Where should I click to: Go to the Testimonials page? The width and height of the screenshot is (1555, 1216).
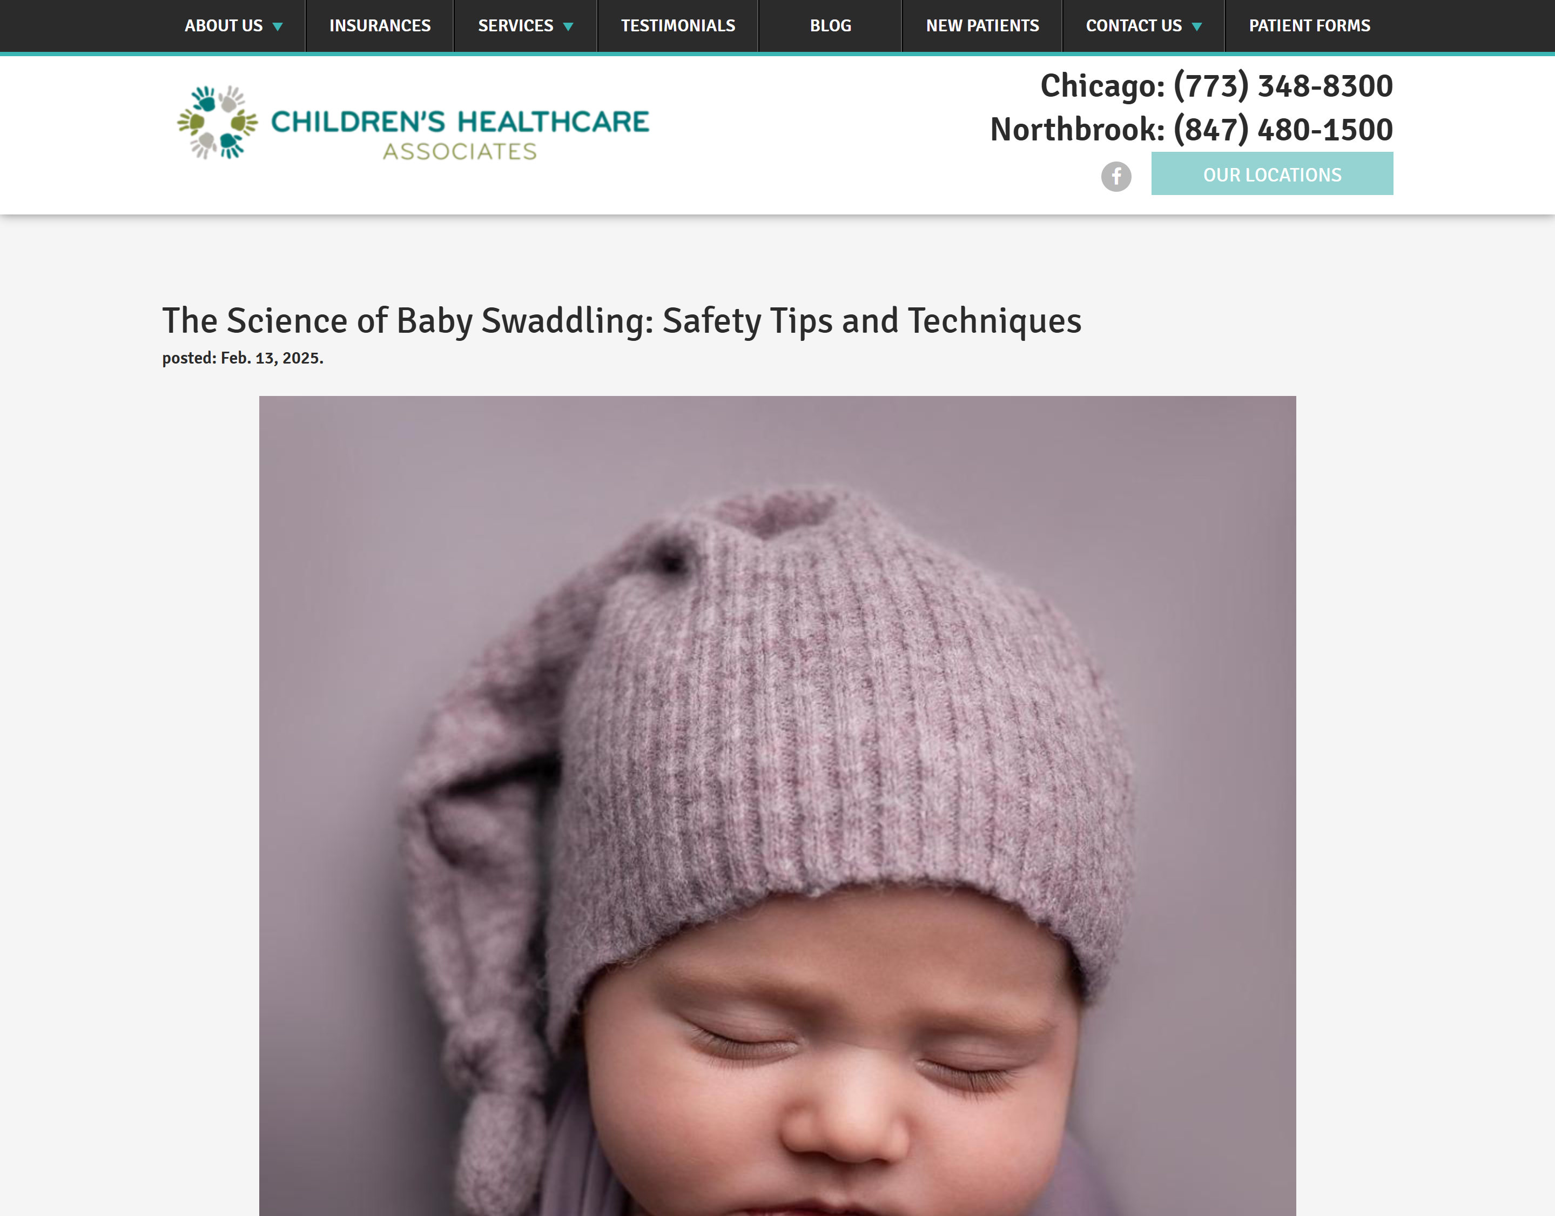click(x=678, y=25)
